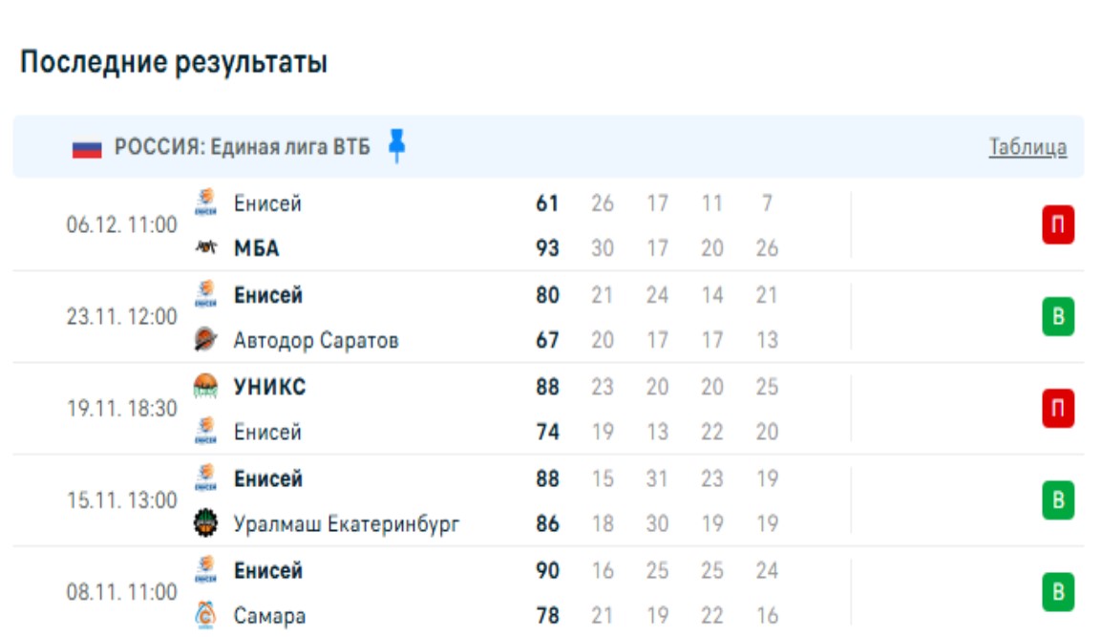Click the Самара team logo

click(x=205, y=616)
